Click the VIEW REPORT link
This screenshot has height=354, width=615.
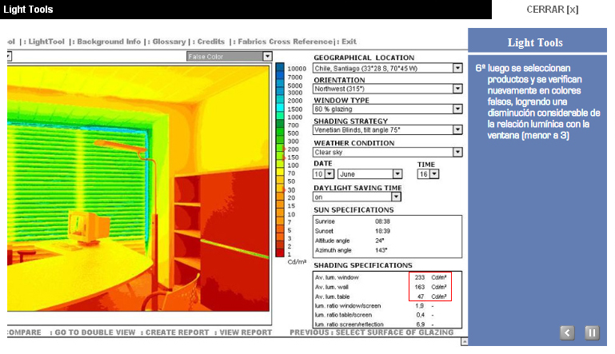246,332
